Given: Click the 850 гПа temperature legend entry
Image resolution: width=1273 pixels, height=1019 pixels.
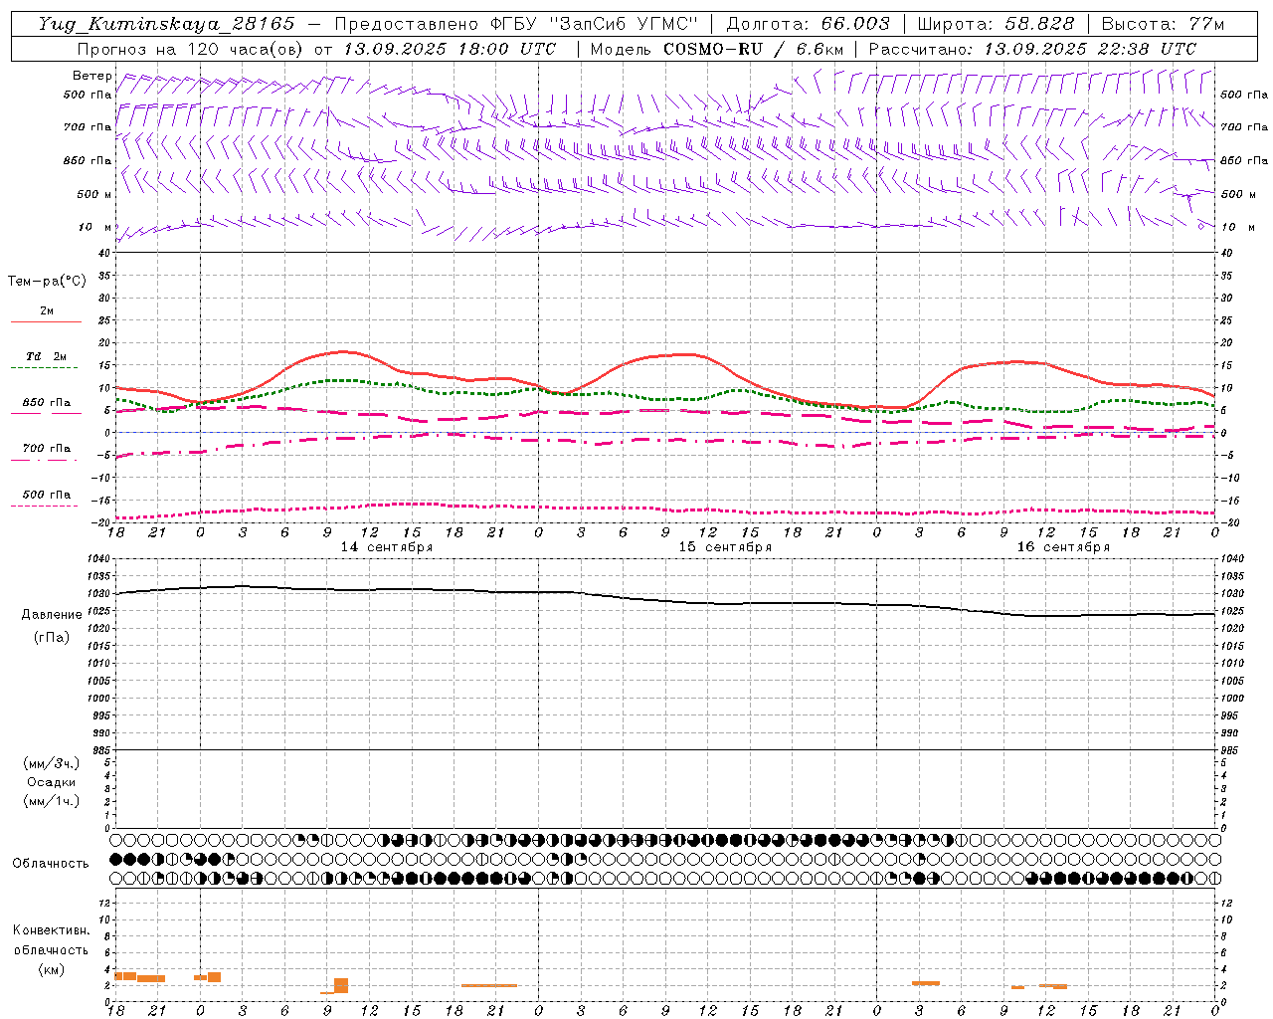Looking at the screenshot, I should pos(46,403).
